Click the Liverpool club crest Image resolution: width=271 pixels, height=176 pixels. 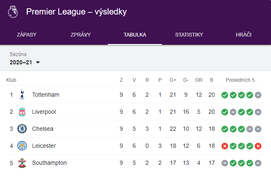[x=22, y=112]
